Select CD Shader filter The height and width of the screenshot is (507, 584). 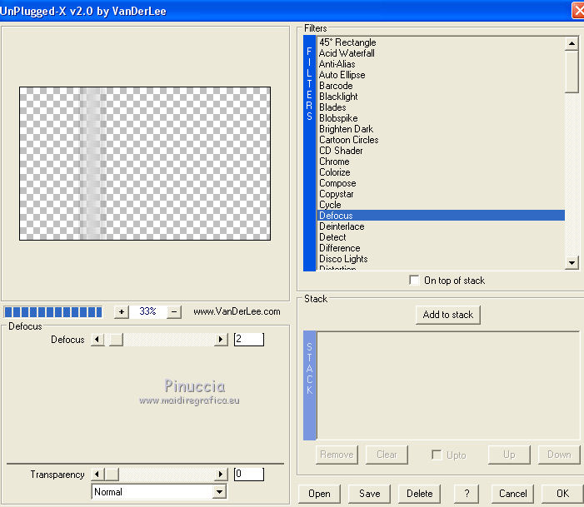click(441, 151)
